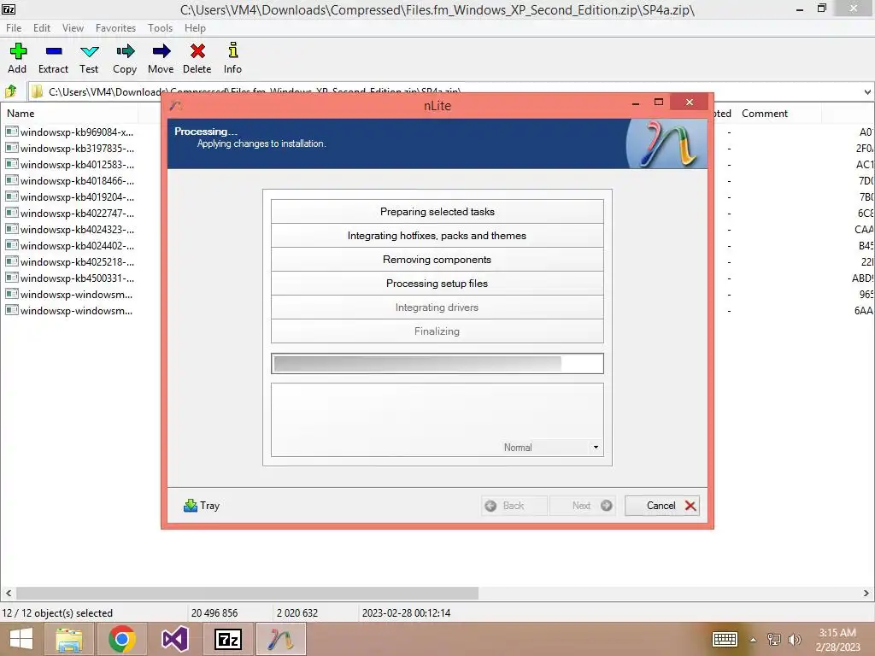Screen dimensions: 875x656
Task: Select file windowsxp-kb4024323-...
Action: pyautogui.click(x=70, y=229)
